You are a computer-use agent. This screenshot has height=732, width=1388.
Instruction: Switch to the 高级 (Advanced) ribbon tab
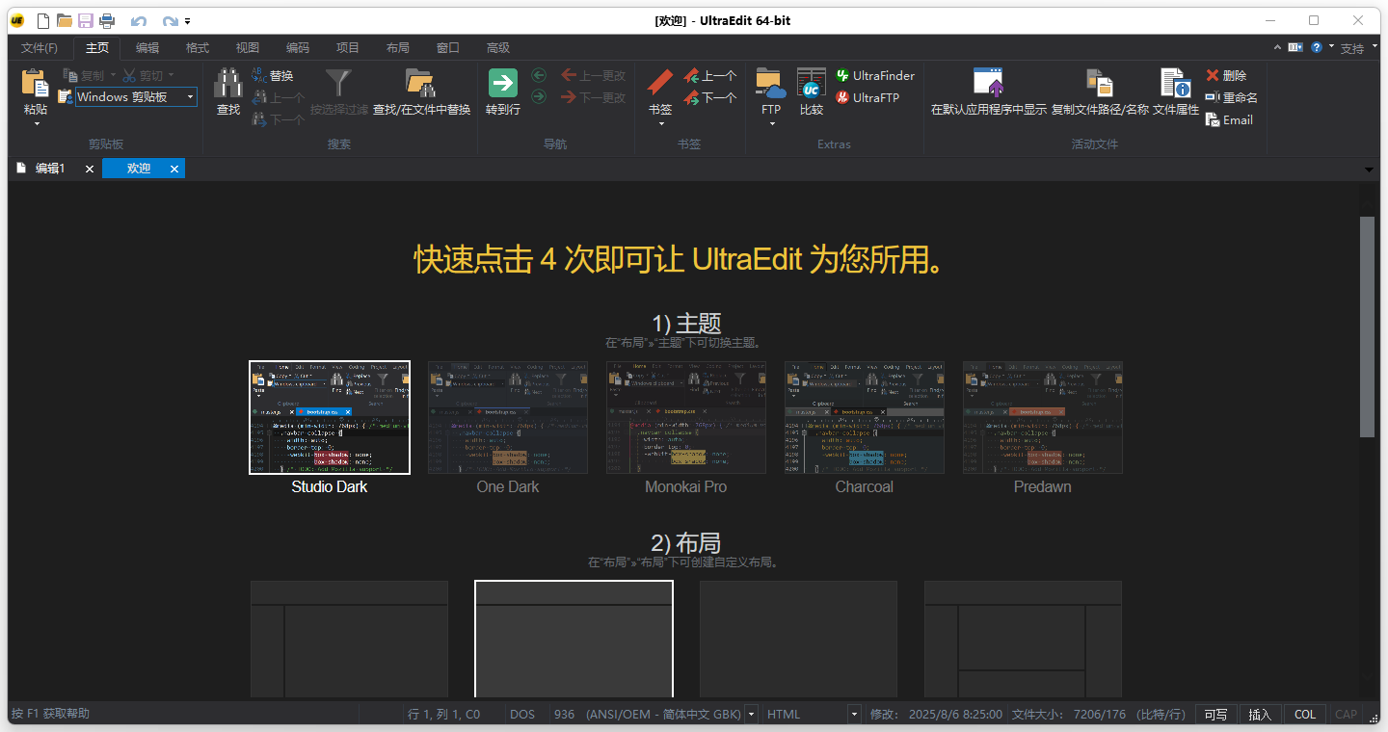[498, 47]
